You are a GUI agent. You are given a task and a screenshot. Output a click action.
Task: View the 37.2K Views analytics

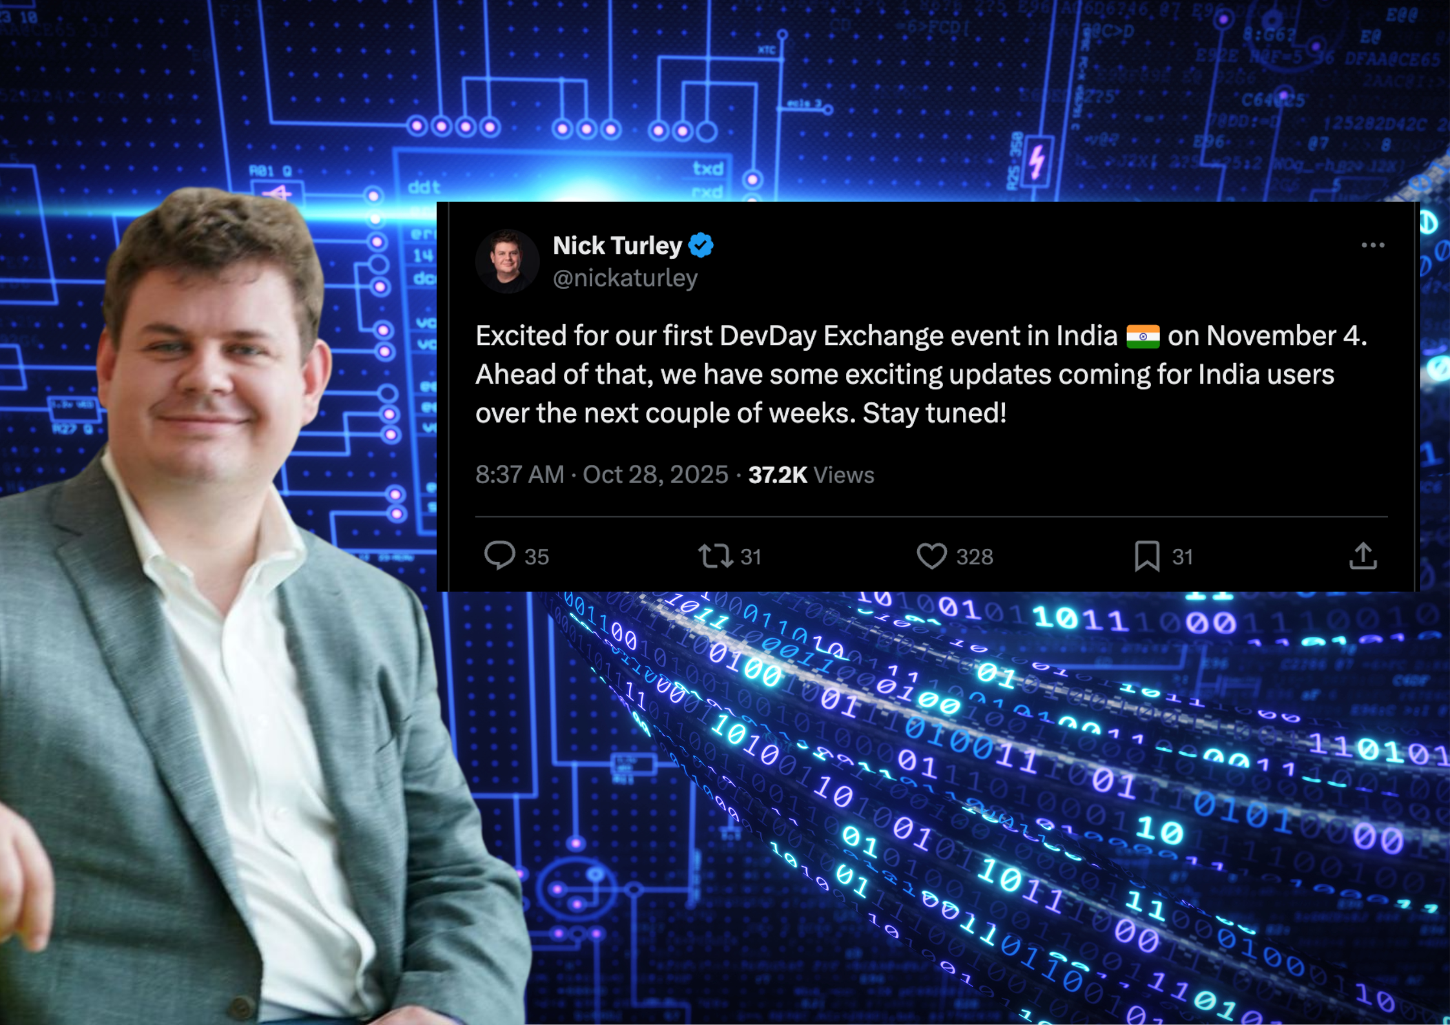point(811,475)
